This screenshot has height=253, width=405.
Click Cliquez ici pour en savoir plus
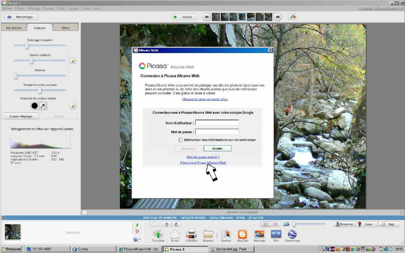click(205, 99)
